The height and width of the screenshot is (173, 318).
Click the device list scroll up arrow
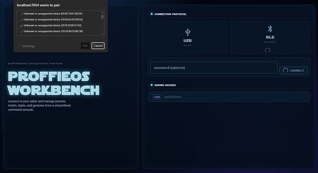coord(102,12)
